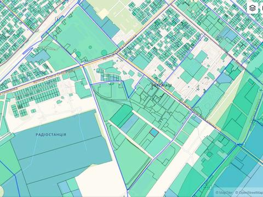Select the blue parcel near the left railway loop
This screenshot has height=197, width=263.
38,56
